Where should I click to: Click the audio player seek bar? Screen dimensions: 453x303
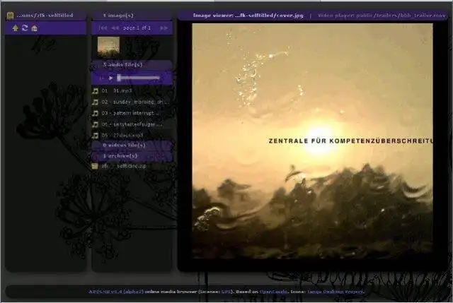[x=139, y=78]
